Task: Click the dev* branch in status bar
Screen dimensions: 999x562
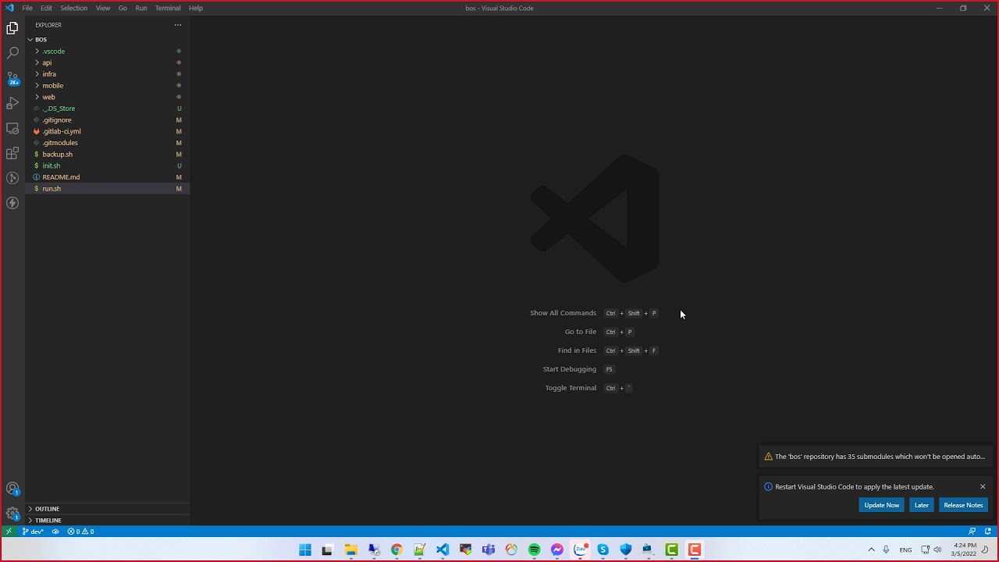Action: tap(33, 532)
